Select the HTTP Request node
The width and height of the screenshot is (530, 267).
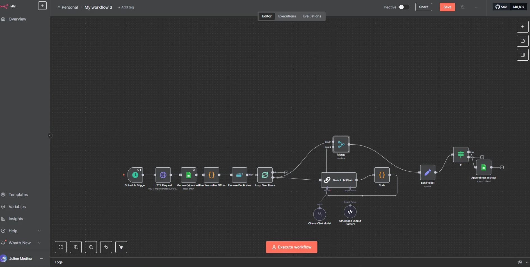pos(163,175)
